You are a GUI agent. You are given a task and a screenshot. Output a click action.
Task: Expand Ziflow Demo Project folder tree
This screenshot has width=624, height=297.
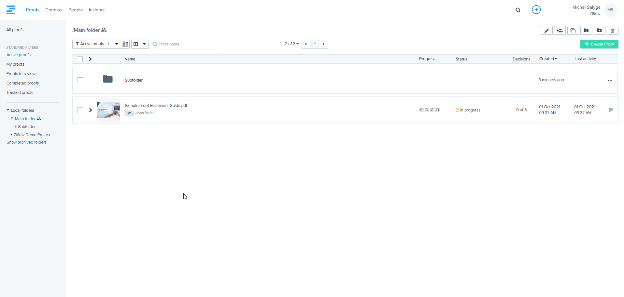coord(11,135)
